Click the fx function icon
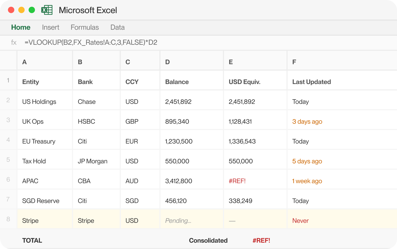 (x=14, y=42)
